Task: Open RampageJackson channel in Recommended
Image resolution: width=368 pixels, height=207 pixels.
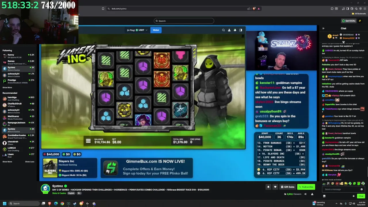Action: [18, 124]
